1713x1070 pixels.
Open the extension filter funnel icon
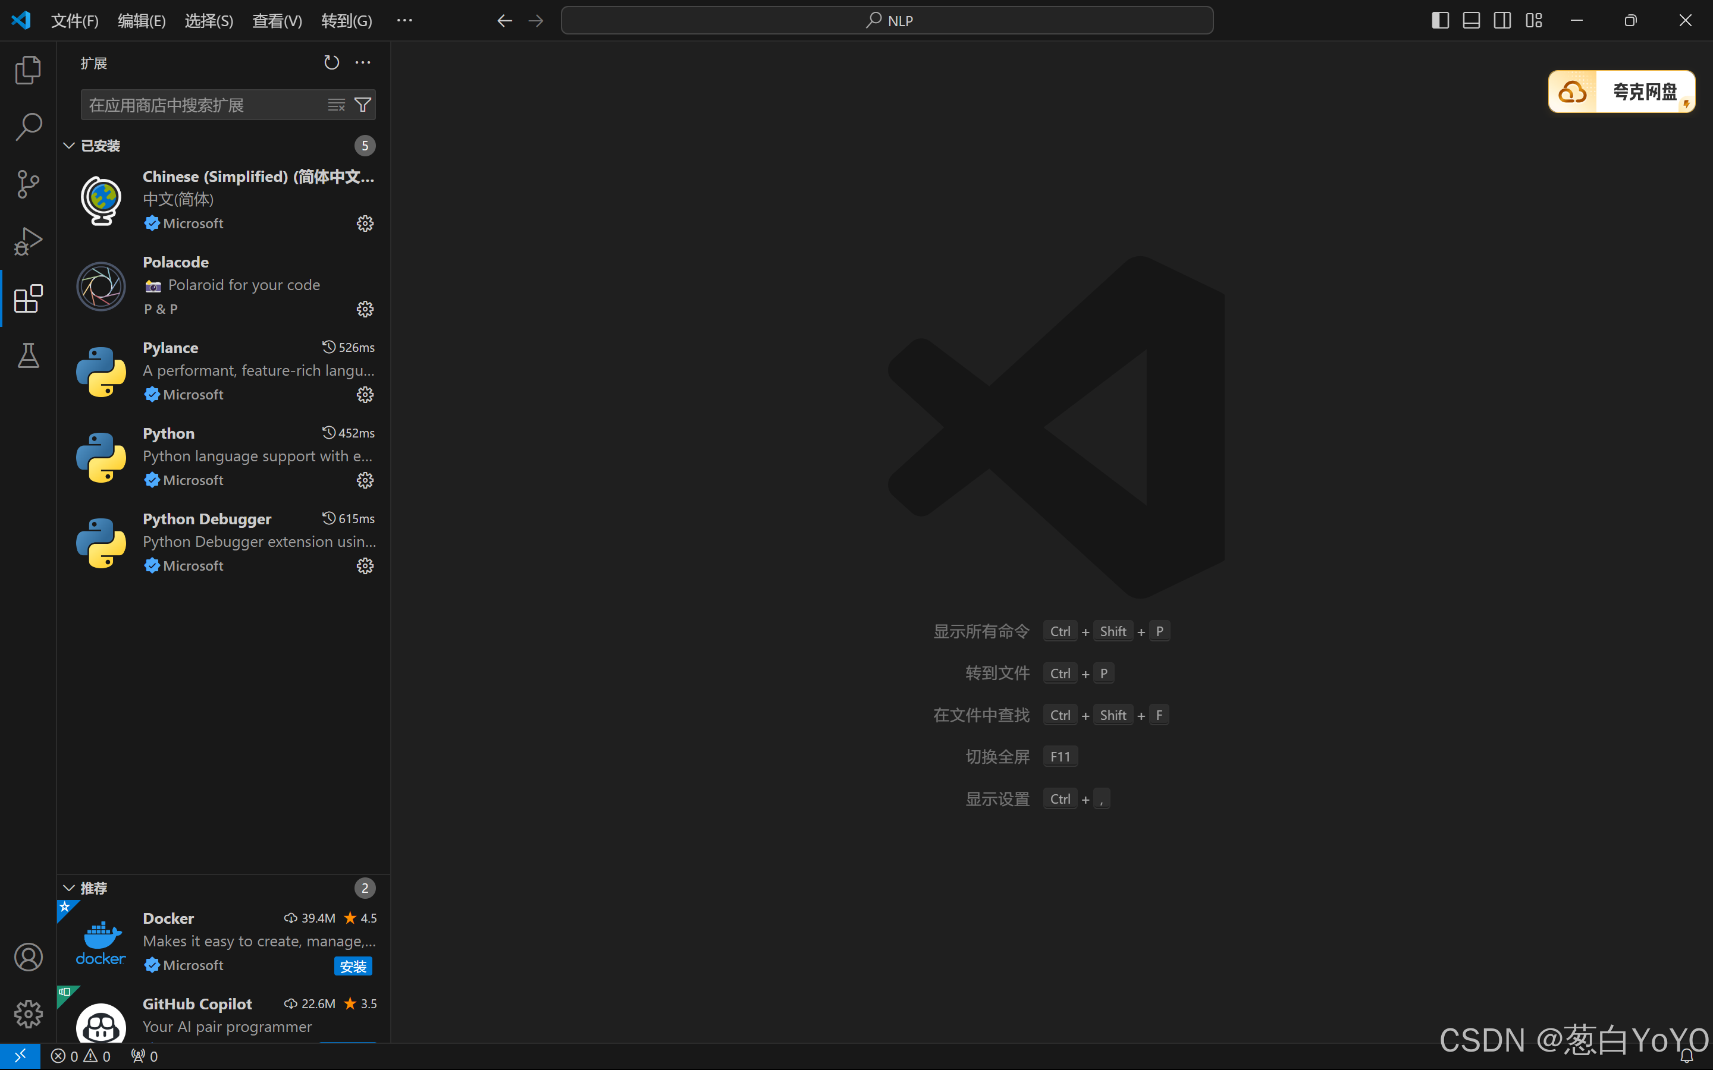(362, 105)
